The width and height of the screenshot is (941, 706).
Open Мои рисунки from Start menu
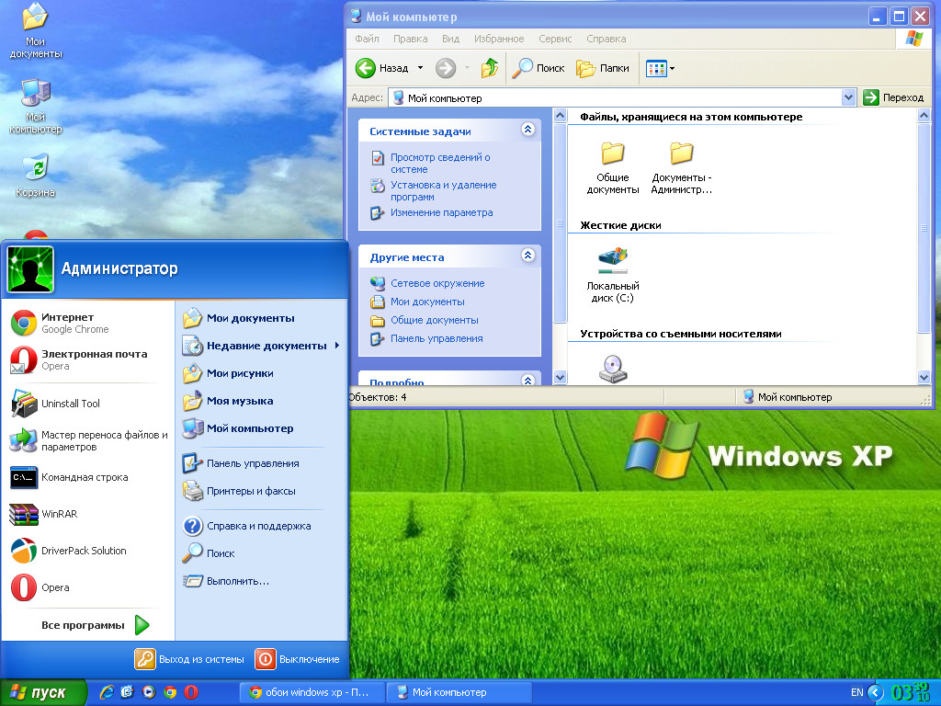[x=261, y=373]
